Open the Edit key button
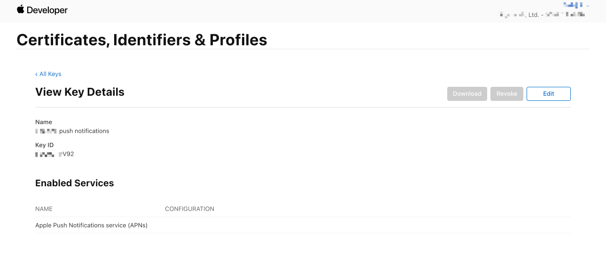Screen dimensions: 606x267 coord(548,94)
